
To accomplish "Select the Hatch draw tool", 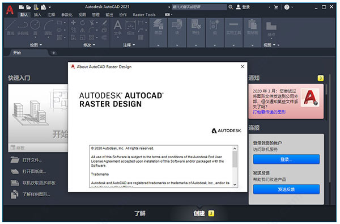I will point(59,37).
